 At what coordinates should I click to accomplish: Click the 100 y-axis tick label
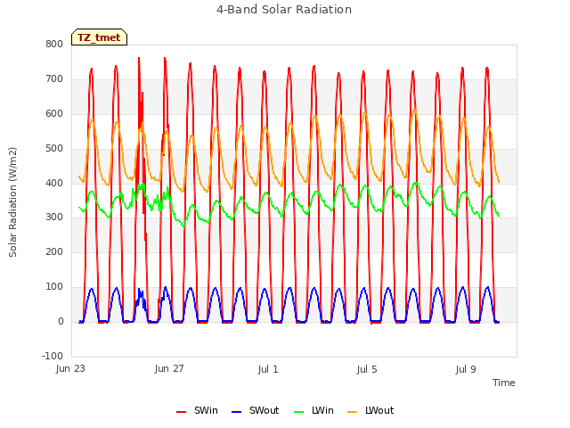coord(54,286)
